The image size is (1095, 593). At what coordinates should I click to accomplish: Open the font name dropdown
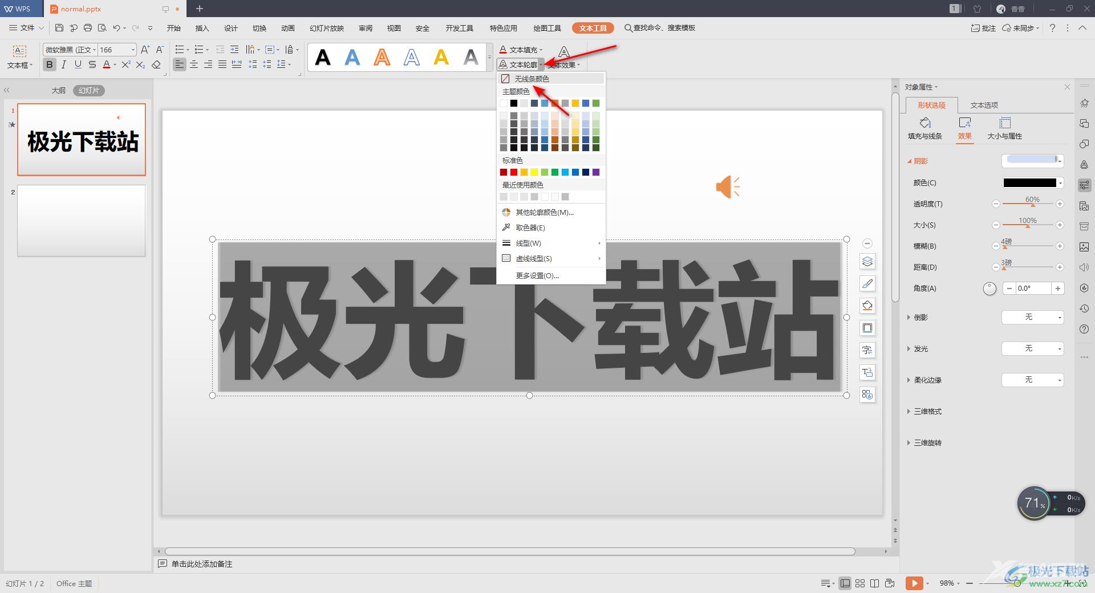[95, 50]
